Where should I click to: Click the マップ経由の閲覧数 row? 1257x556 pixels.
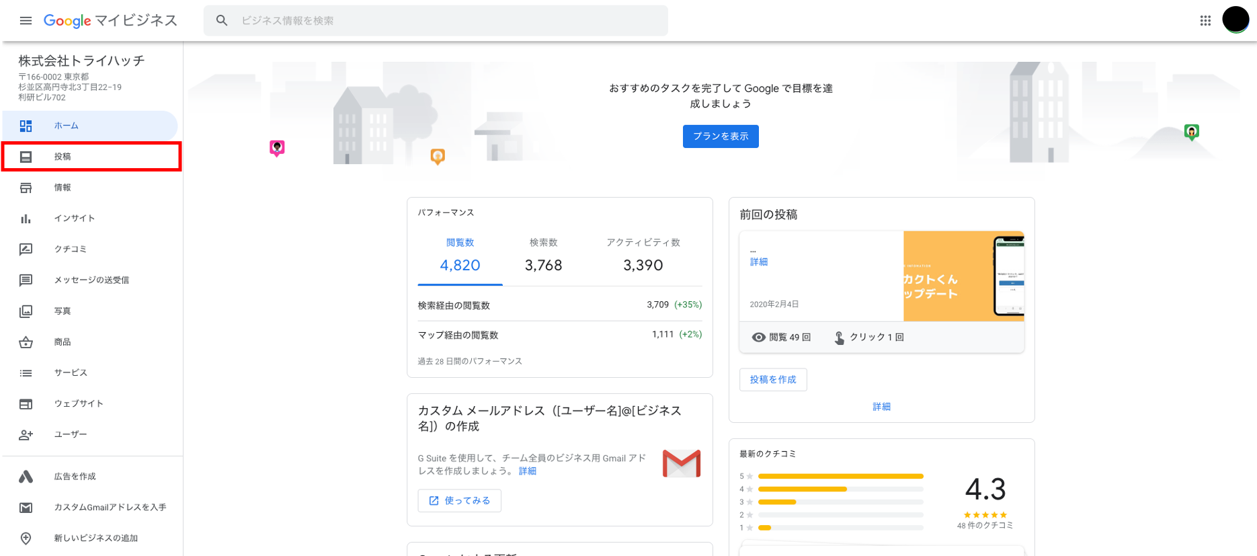coord(560,335)
